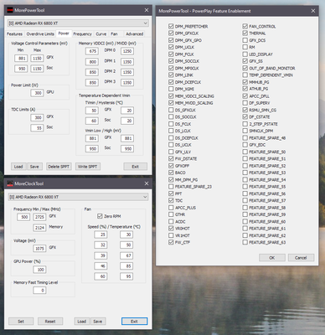325x335 pixels.
Task: Click OK in PowerPlay Feature Enablement
Action: [x=272, y=258]
